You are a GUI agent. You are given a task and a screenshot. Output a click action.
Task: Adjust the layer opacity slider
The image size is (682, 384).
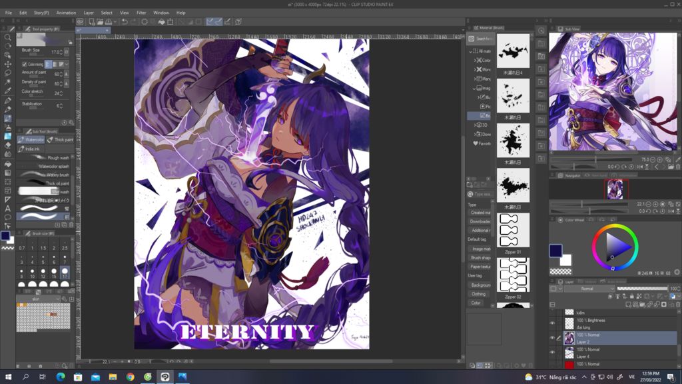click(x=643, y=289)
